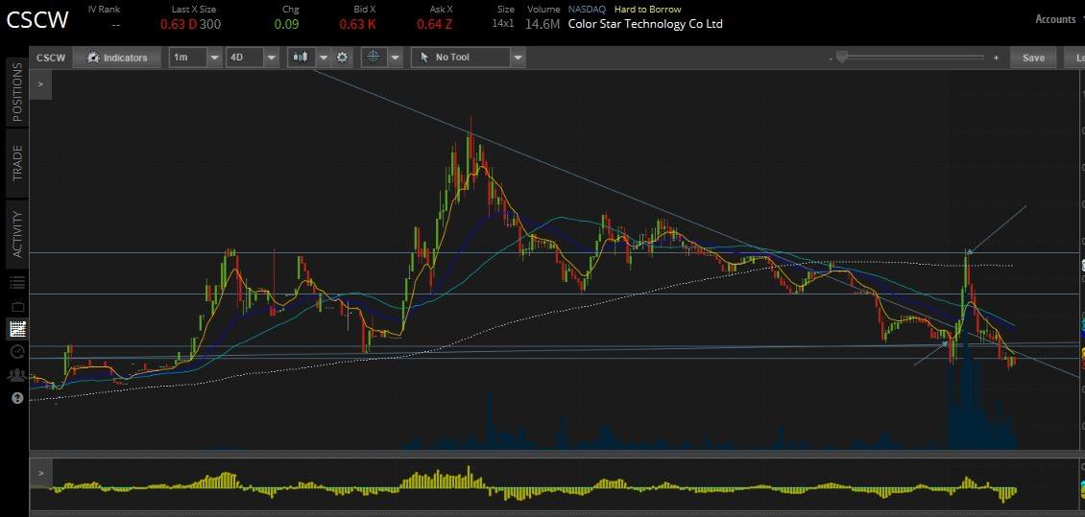
Task: Click the Volume value 14.6M
Action: coord(542,24)
